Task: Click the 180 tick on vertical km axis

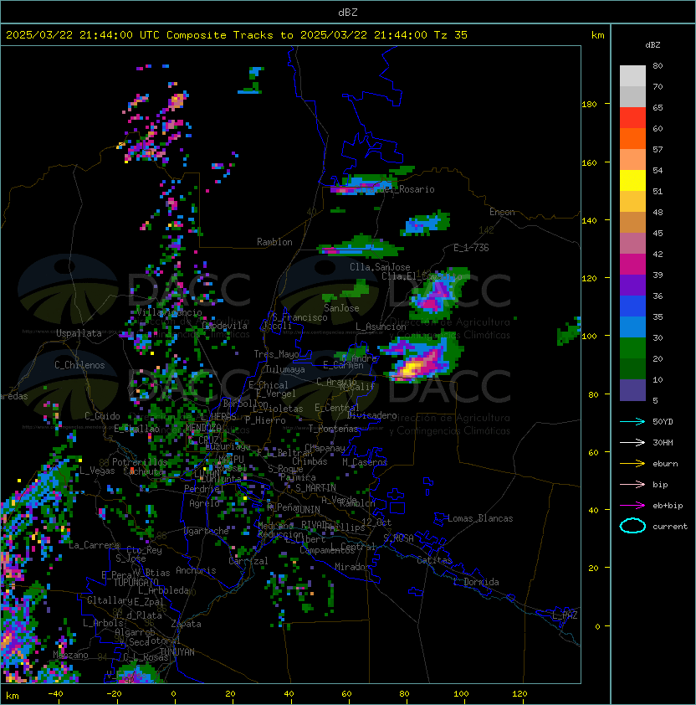Action: 589,104
